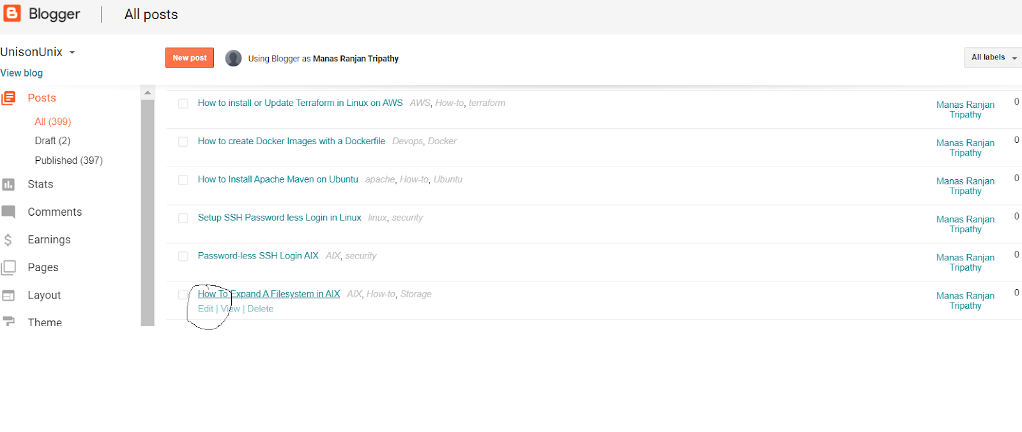Click the Pages icon in sidebar

tap(8, 267)
